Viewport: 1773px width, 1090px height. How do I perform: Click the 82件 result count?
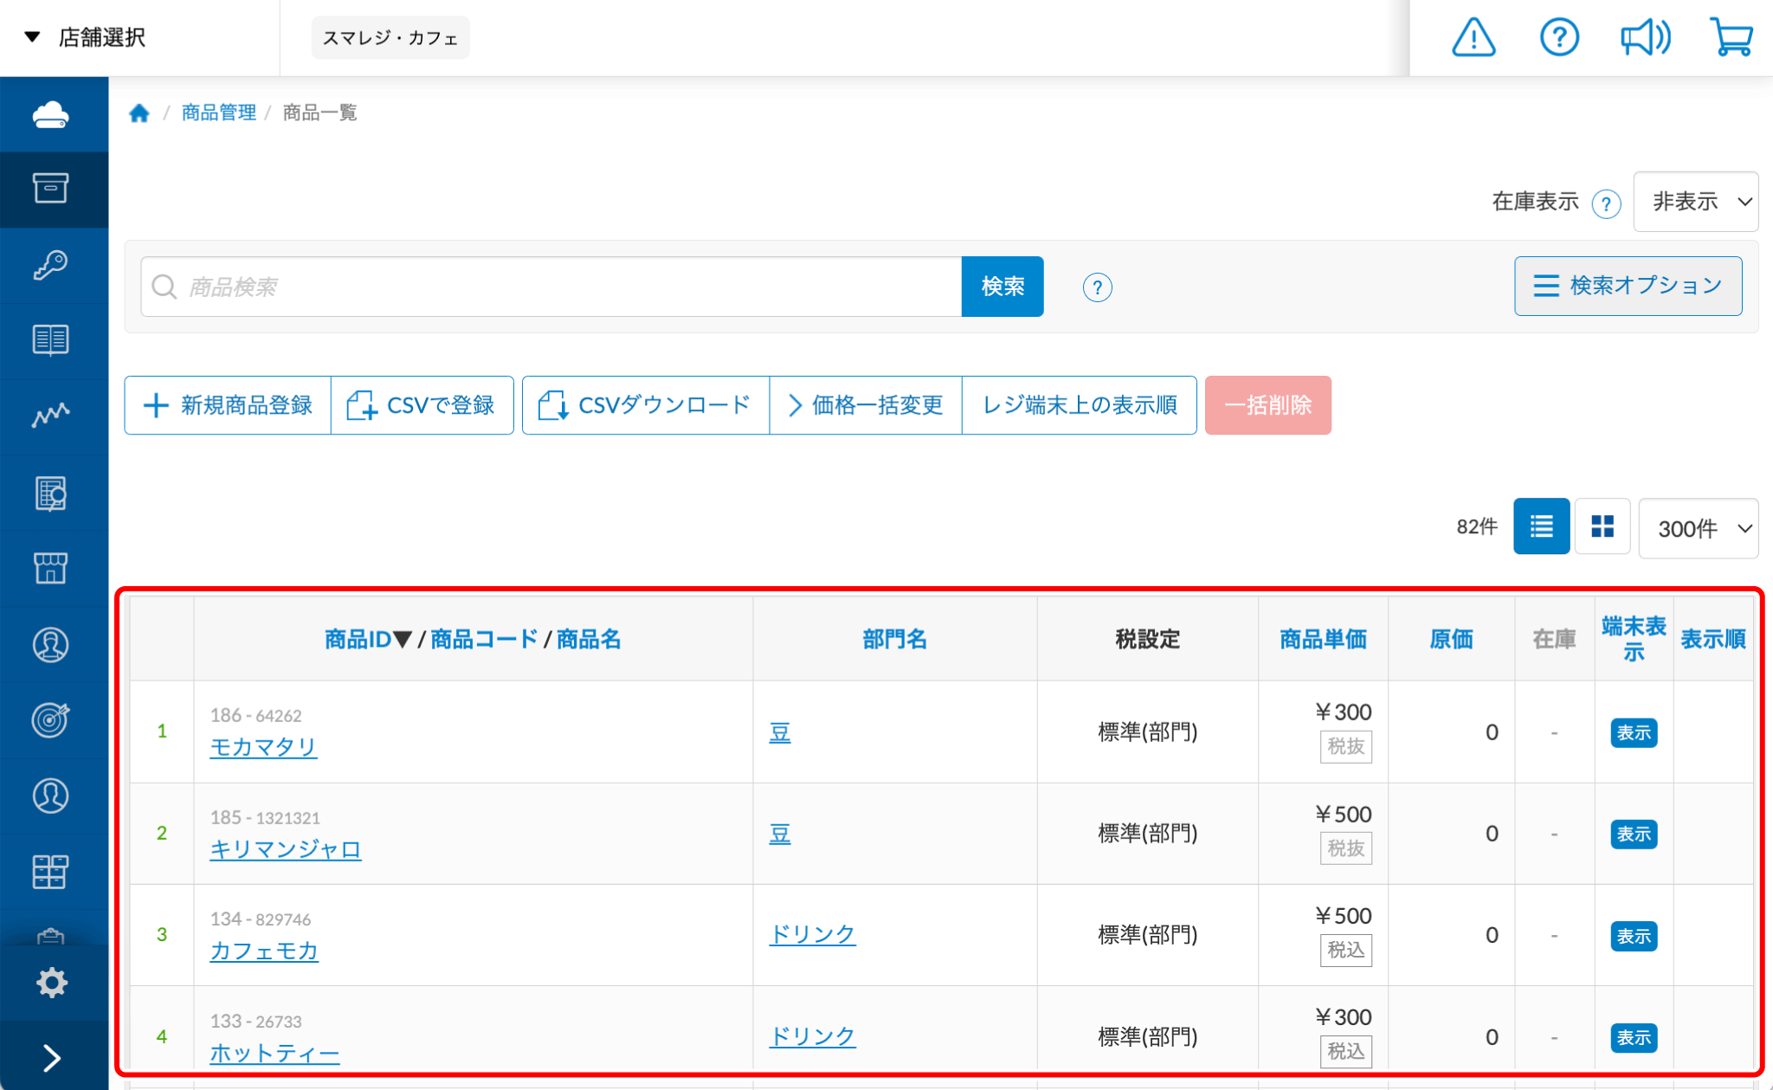[x=1477, y=526]
